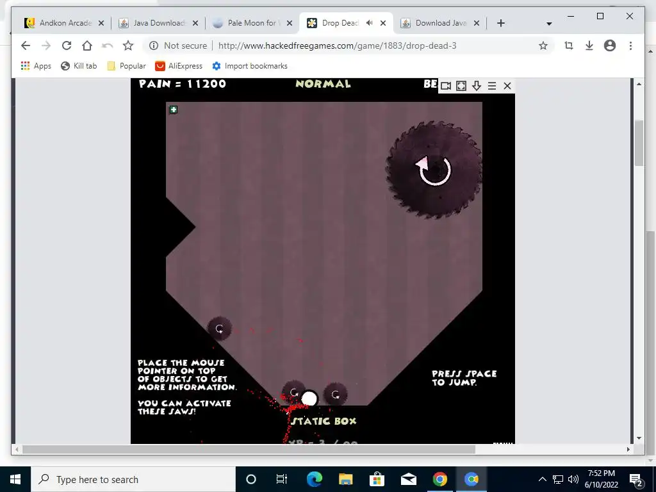Click the green plus health icon in game
Image resolution: width=656 pixels, height=492 pixels.
point(173,110)
